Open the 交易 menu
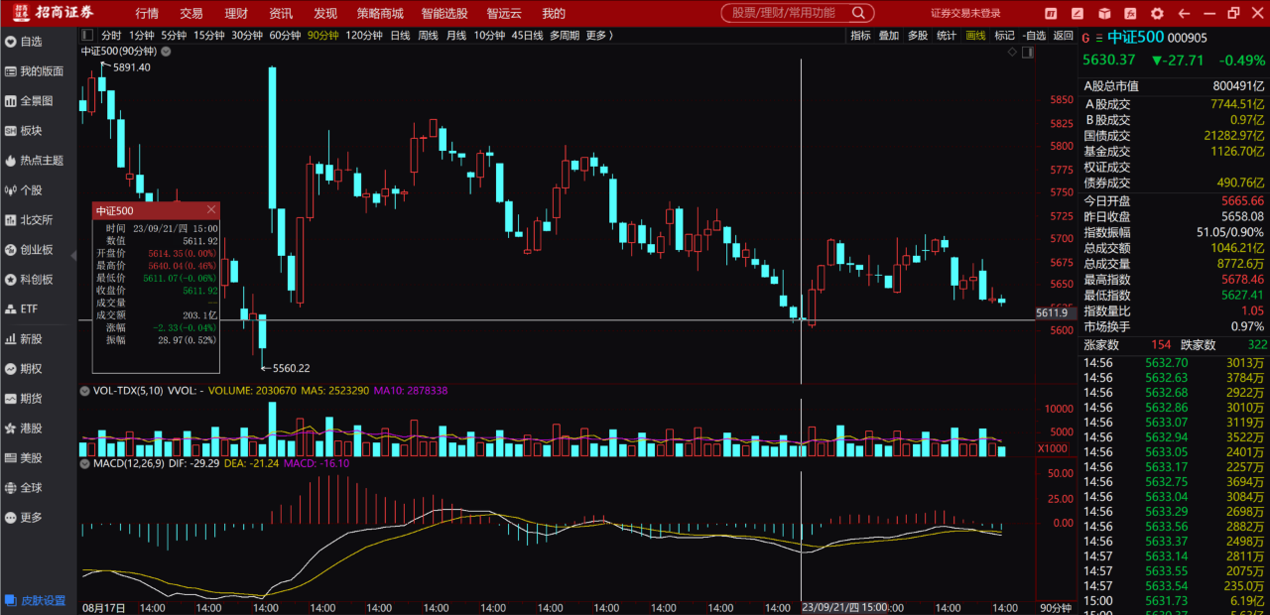 (x=191, y=13)
